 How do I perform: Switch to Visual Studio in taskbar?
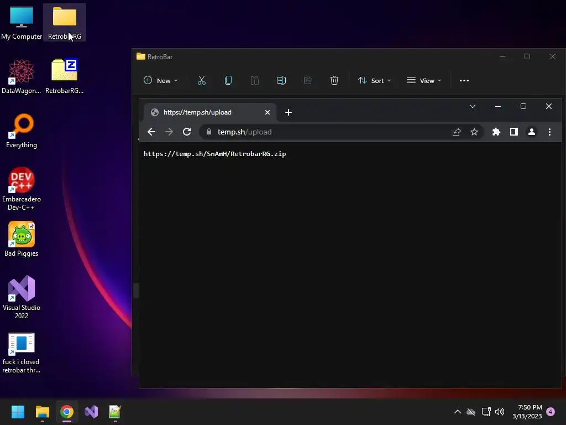point(91,412)
